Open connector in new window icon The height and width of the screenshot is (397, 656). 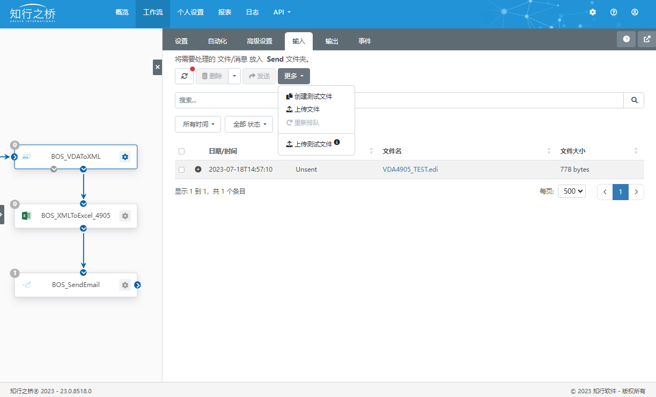tap(647, 39)
